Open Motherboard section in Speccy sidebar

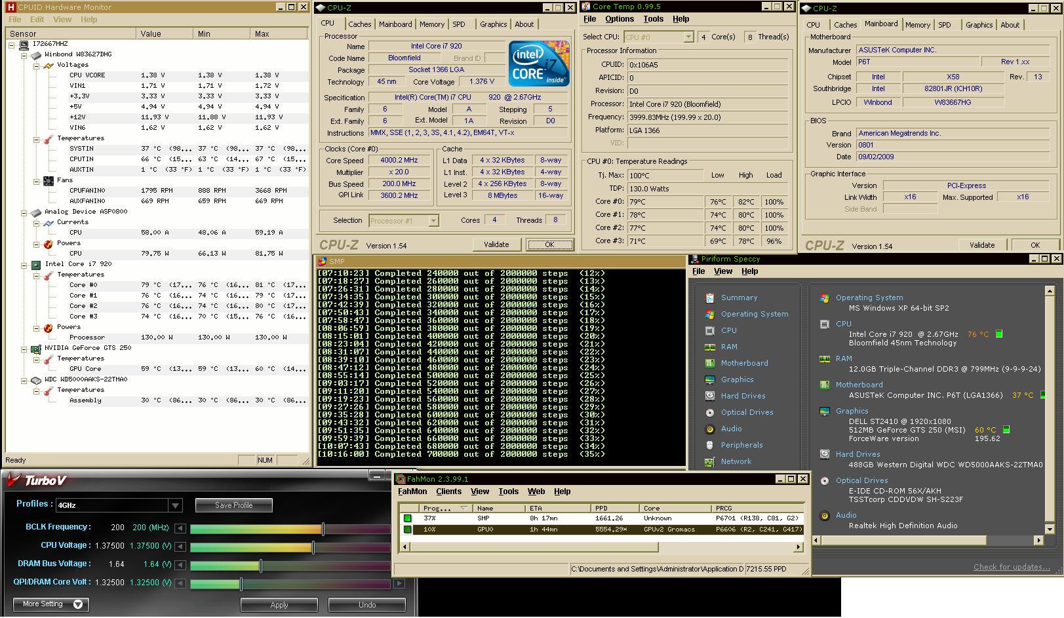point(744,363)
